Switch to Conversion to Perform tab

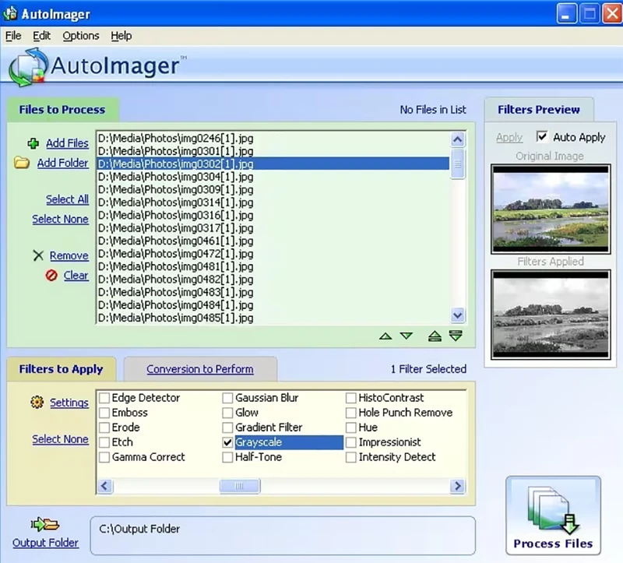200,369
